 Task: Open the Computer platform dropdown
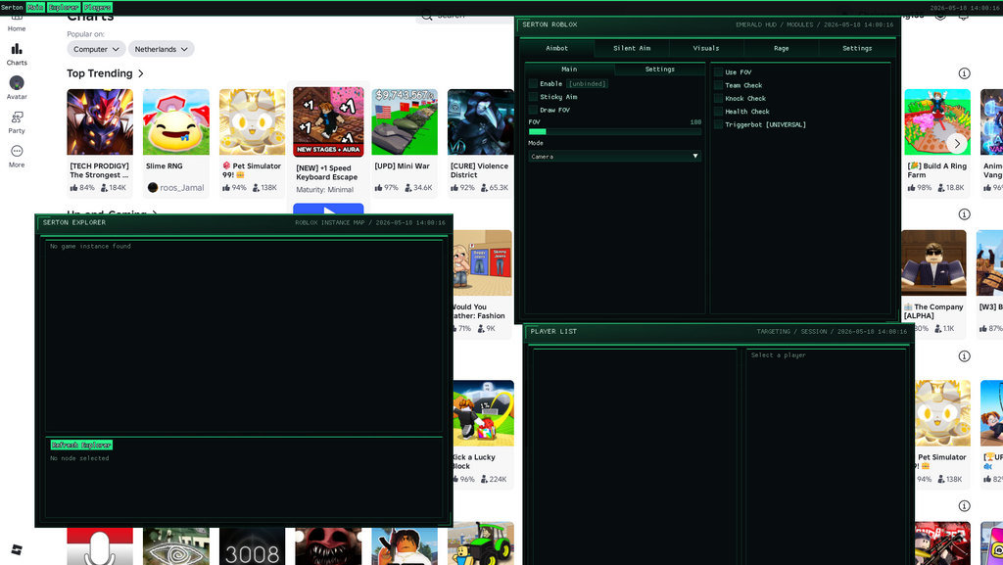point(95,49)
